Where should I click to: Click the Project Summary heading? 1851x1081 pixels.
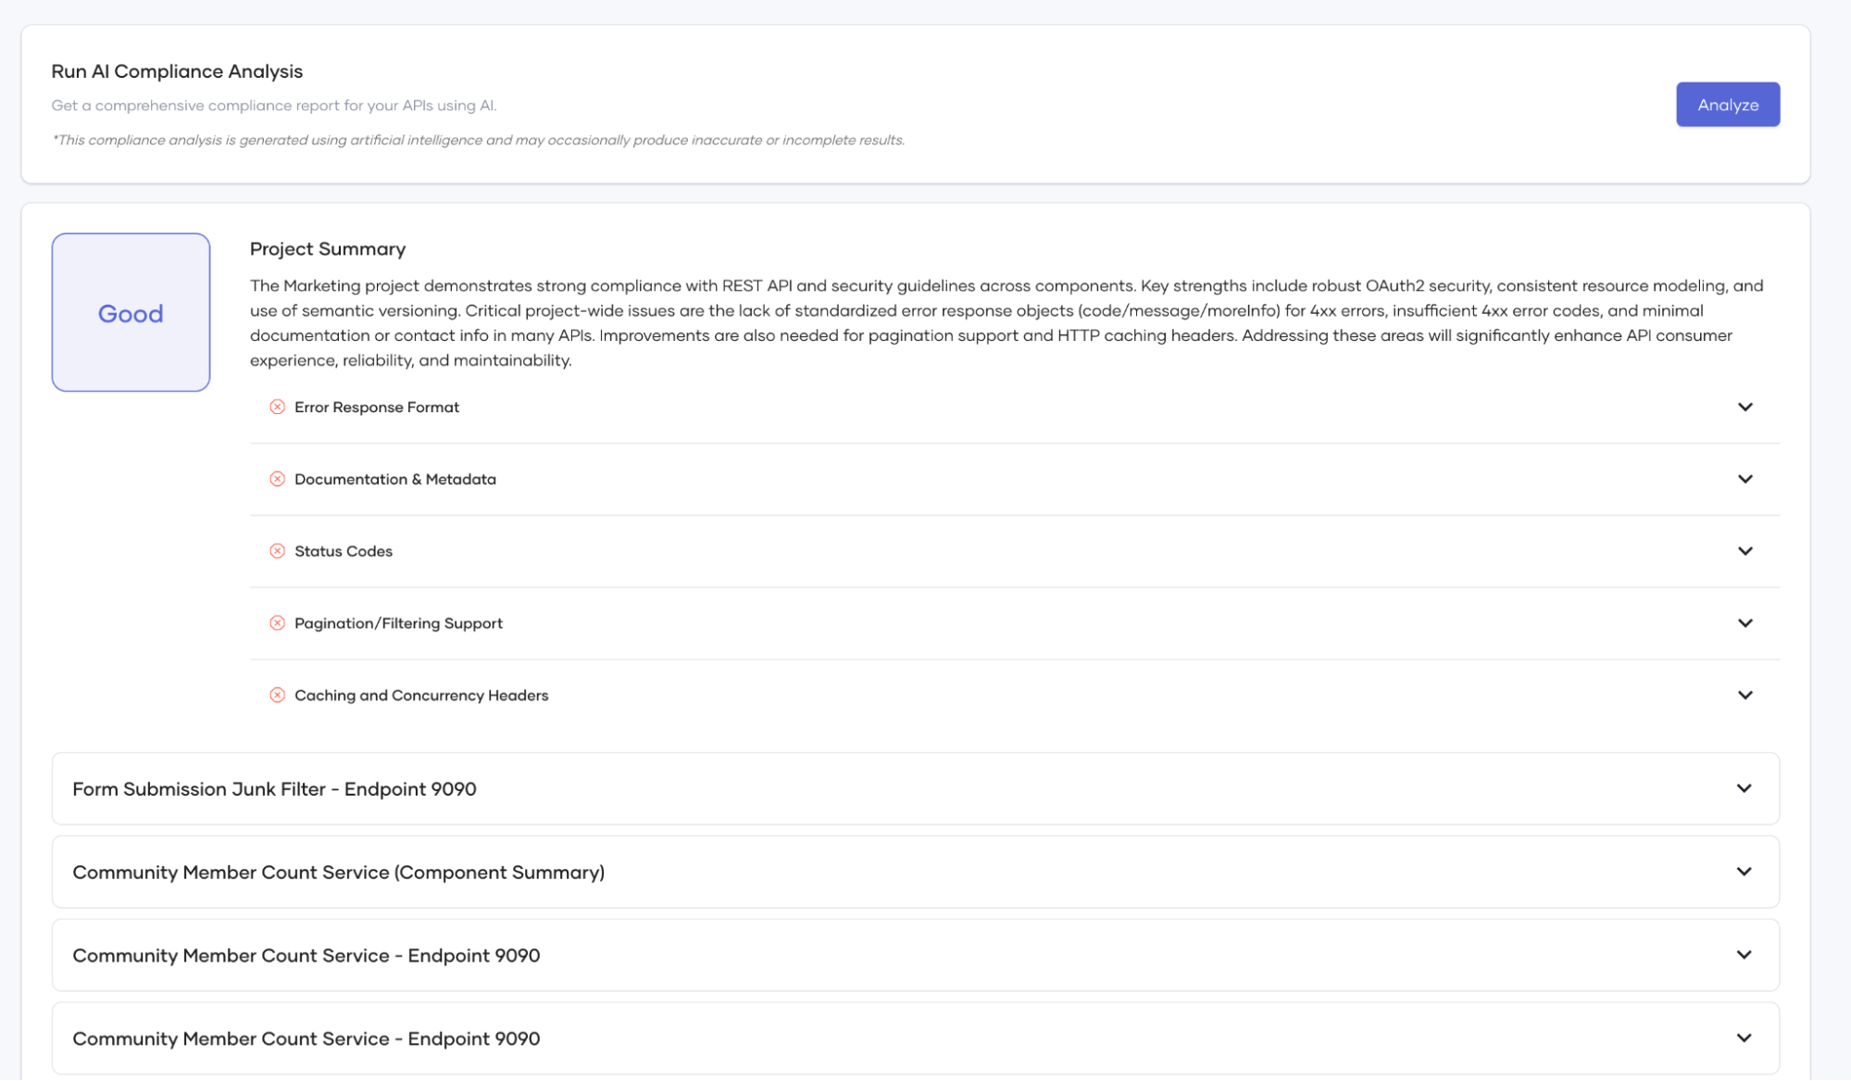click(327, 249)
